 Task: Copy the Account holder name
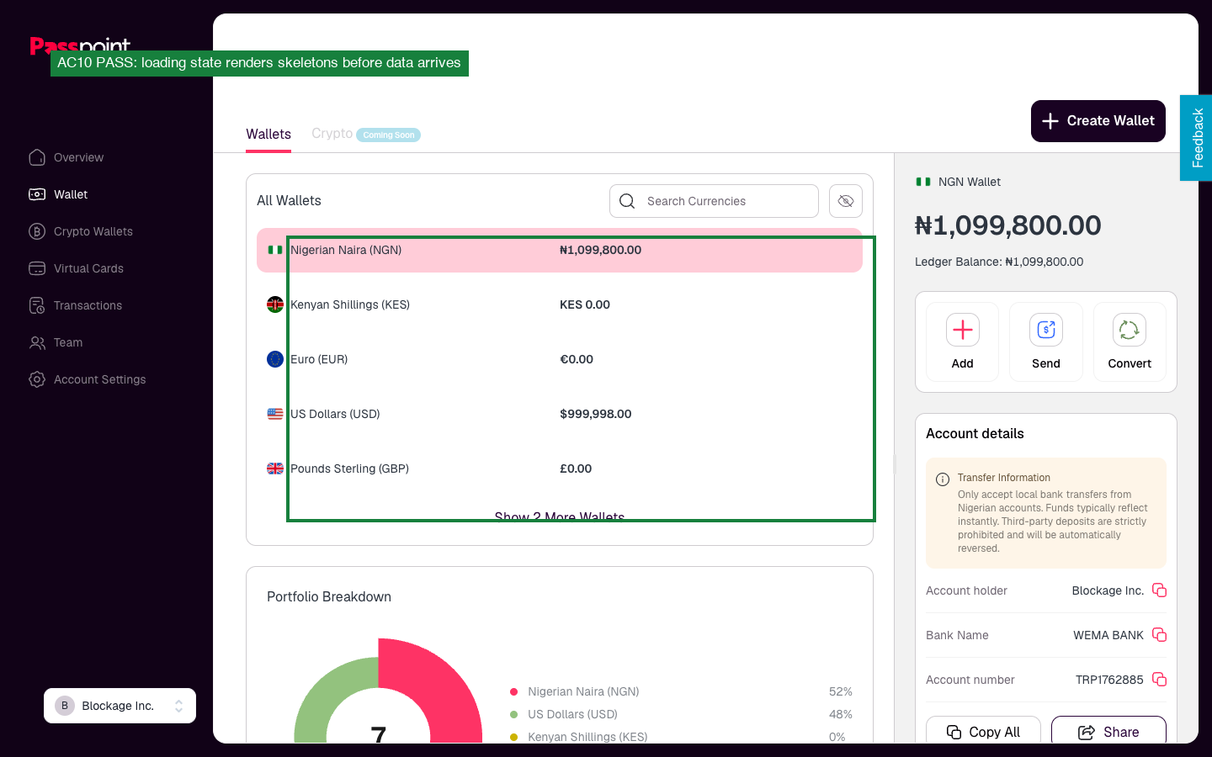pos(1159,590)
